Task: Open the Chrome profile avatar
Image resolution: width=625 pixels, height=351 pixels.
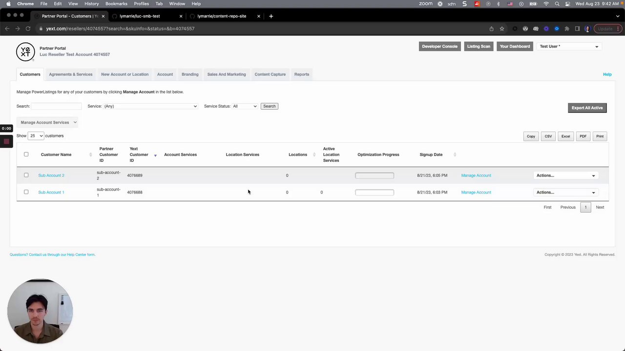Action: pyautogui.click(x=587, y=29)
